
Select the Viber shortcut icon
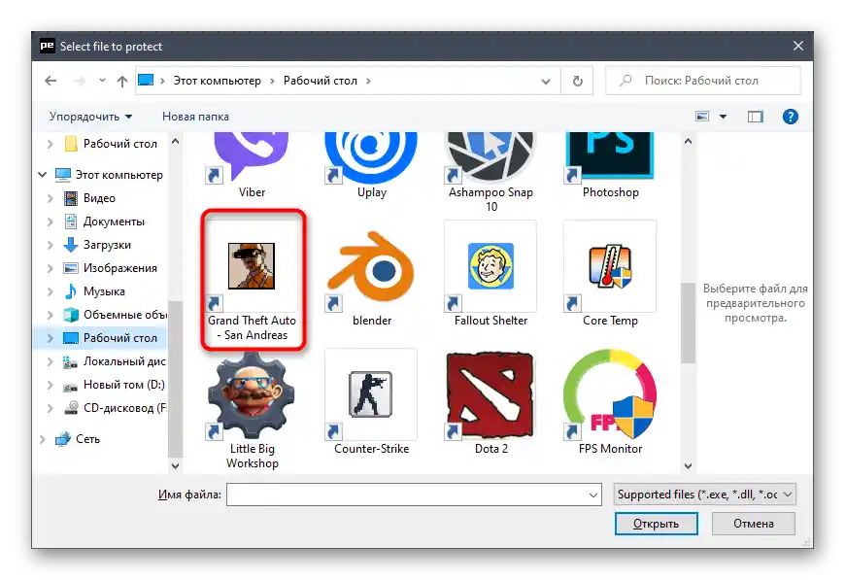[x=252, y=156]
